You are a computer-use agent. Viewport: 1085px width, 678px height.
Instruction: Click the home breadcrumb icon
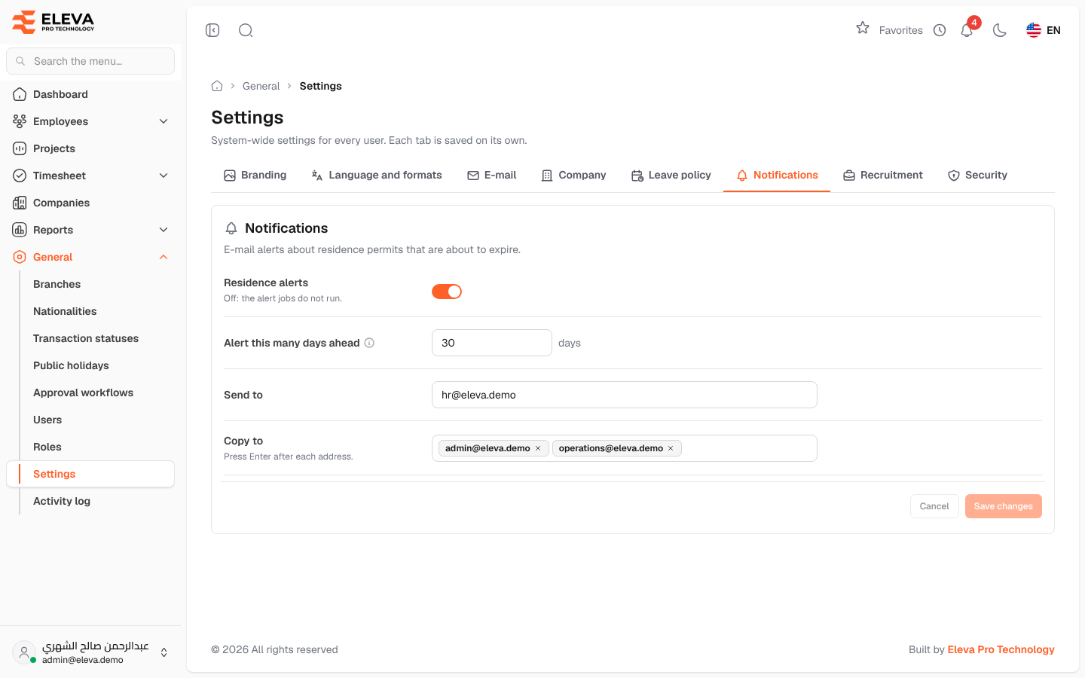pyautogui.click(x=217, y=86)
